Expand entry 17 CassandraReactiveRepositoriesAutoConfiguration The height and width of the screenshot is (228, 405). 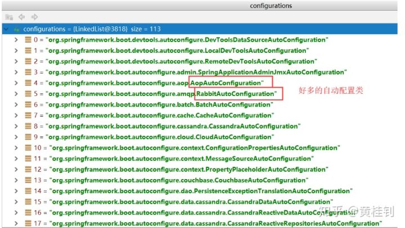[16, 224]
